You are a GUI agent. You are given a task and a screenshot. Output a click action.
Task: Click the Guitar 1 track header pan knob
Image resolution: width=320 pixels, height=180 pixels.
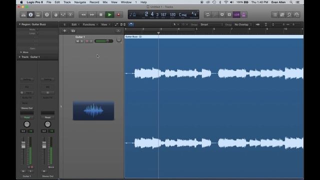(x=119, y=39)
